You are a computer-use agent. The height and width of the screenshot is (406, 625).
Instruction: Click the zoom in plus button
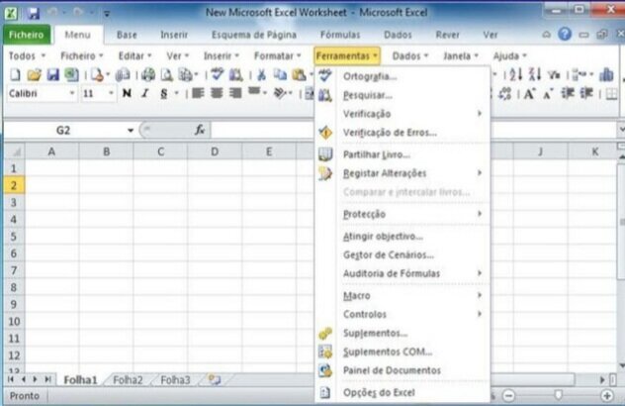click(607, 396)
